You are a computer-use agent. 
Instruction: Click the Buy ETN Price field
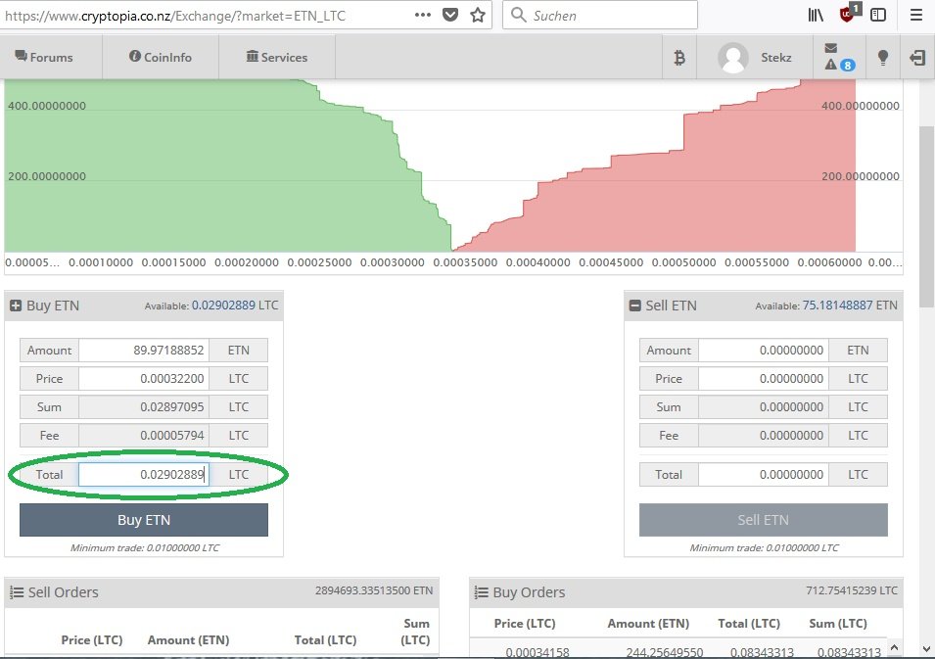144,379
